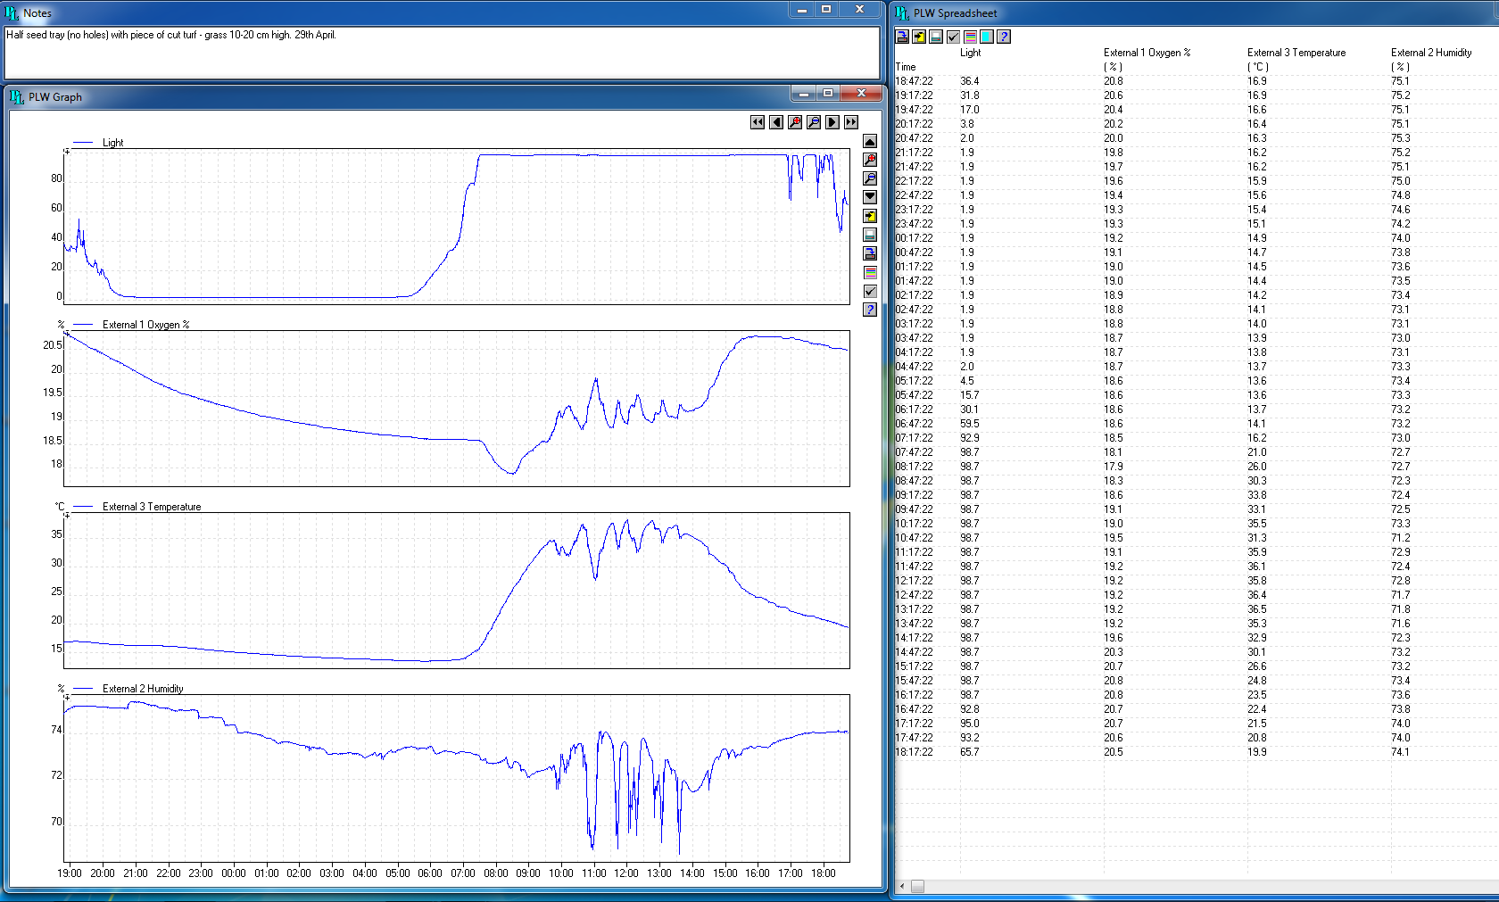The image size is (1499, 902).
Task: Save the graph to disk
Action: (x=870, y=253)
